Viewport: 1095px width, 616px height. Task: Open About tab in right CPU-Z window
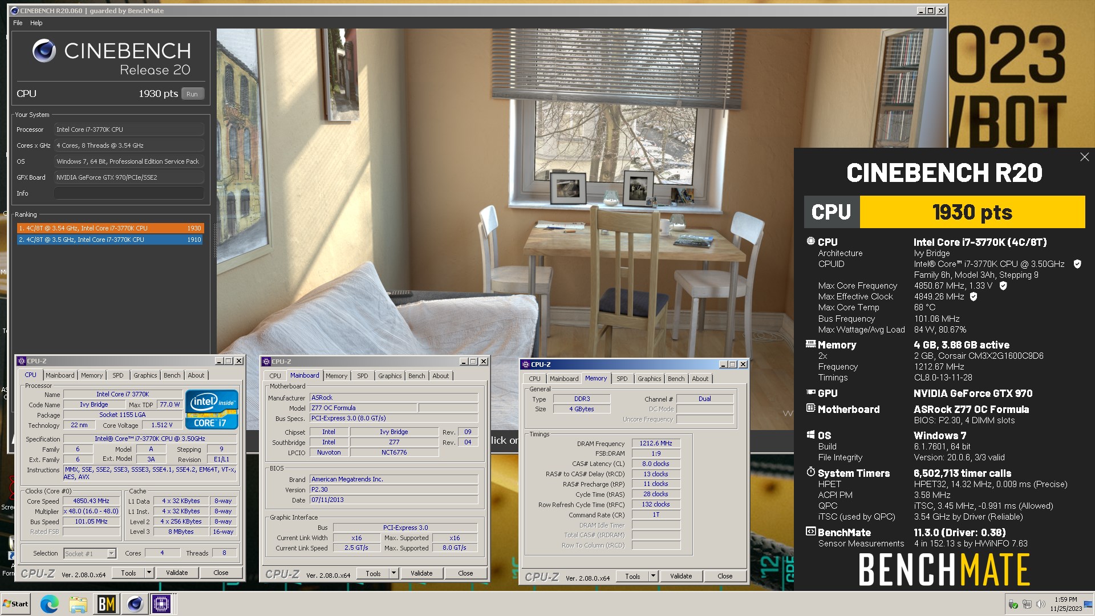(x=700, y=379)
